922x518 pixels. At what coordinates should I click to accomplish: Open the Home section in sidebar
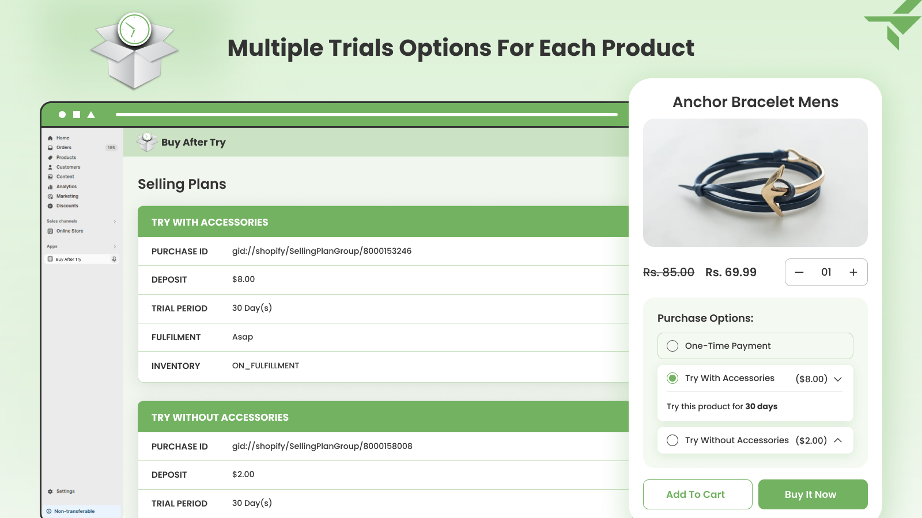click(62, 138)
